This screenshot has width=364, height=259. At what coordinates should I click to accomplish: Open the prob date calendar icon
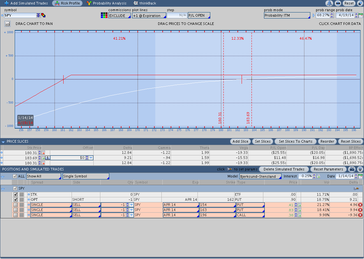(x=361, y=16)
